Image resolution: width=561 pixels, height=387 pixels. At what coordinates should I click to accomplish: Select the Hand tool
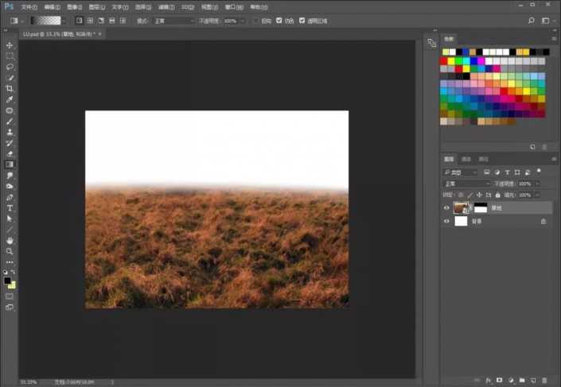(x=10, y=240)
